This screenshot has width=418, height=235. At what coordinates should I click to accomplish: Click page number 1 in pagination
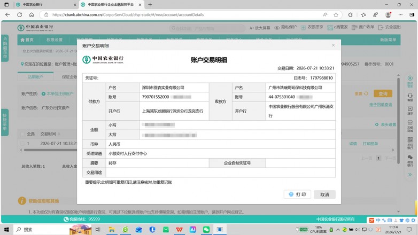coord(378,158)
